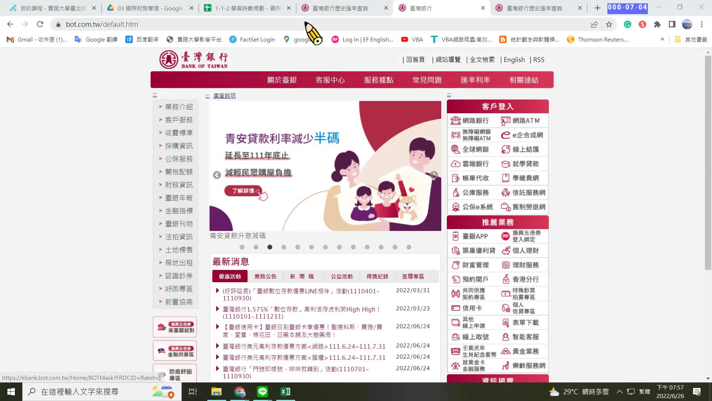Open the 個人理財 icon
The width and height of the screenshot is (712, 401).
[505, 251]
